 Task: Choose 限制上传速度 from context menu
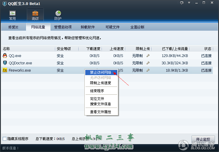(x=101, y=83)
